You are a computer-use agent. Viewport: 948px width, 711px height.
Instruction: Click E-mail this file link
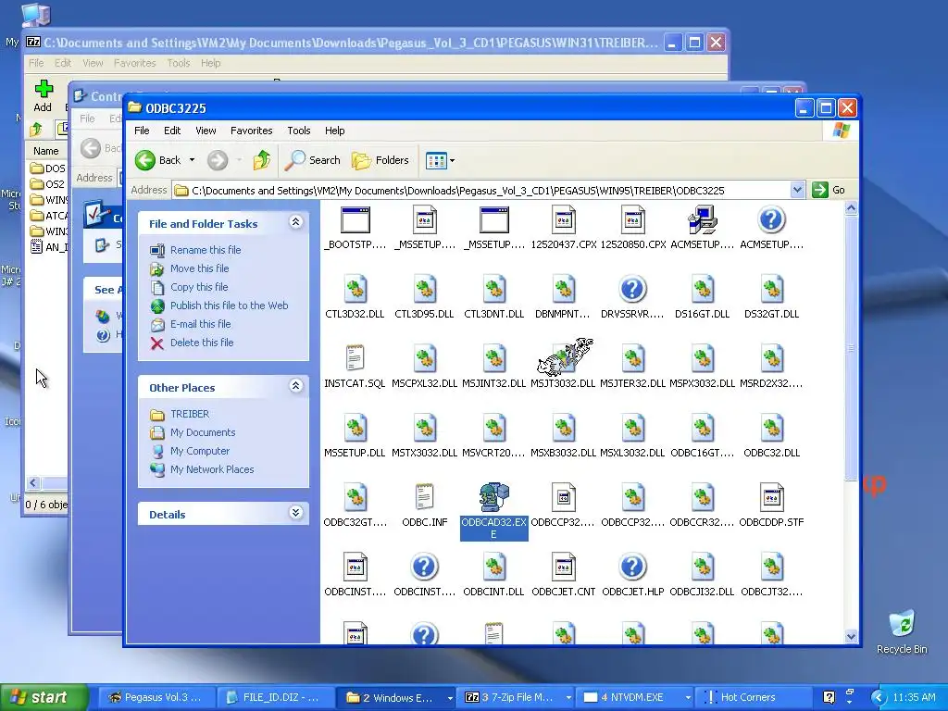coord(201,324)
